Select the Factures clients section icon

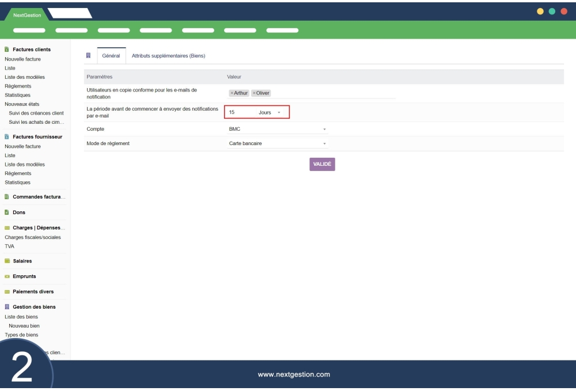click(x=6, y=50)
